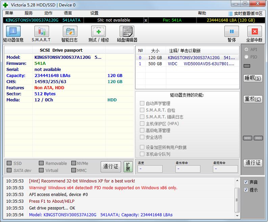Click the 全部中断 abort icon

tap(254, 32)
